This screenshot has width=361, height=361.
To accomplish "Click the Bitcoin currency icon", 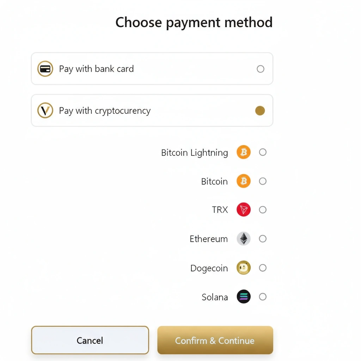I will click(x=243, y=181).
